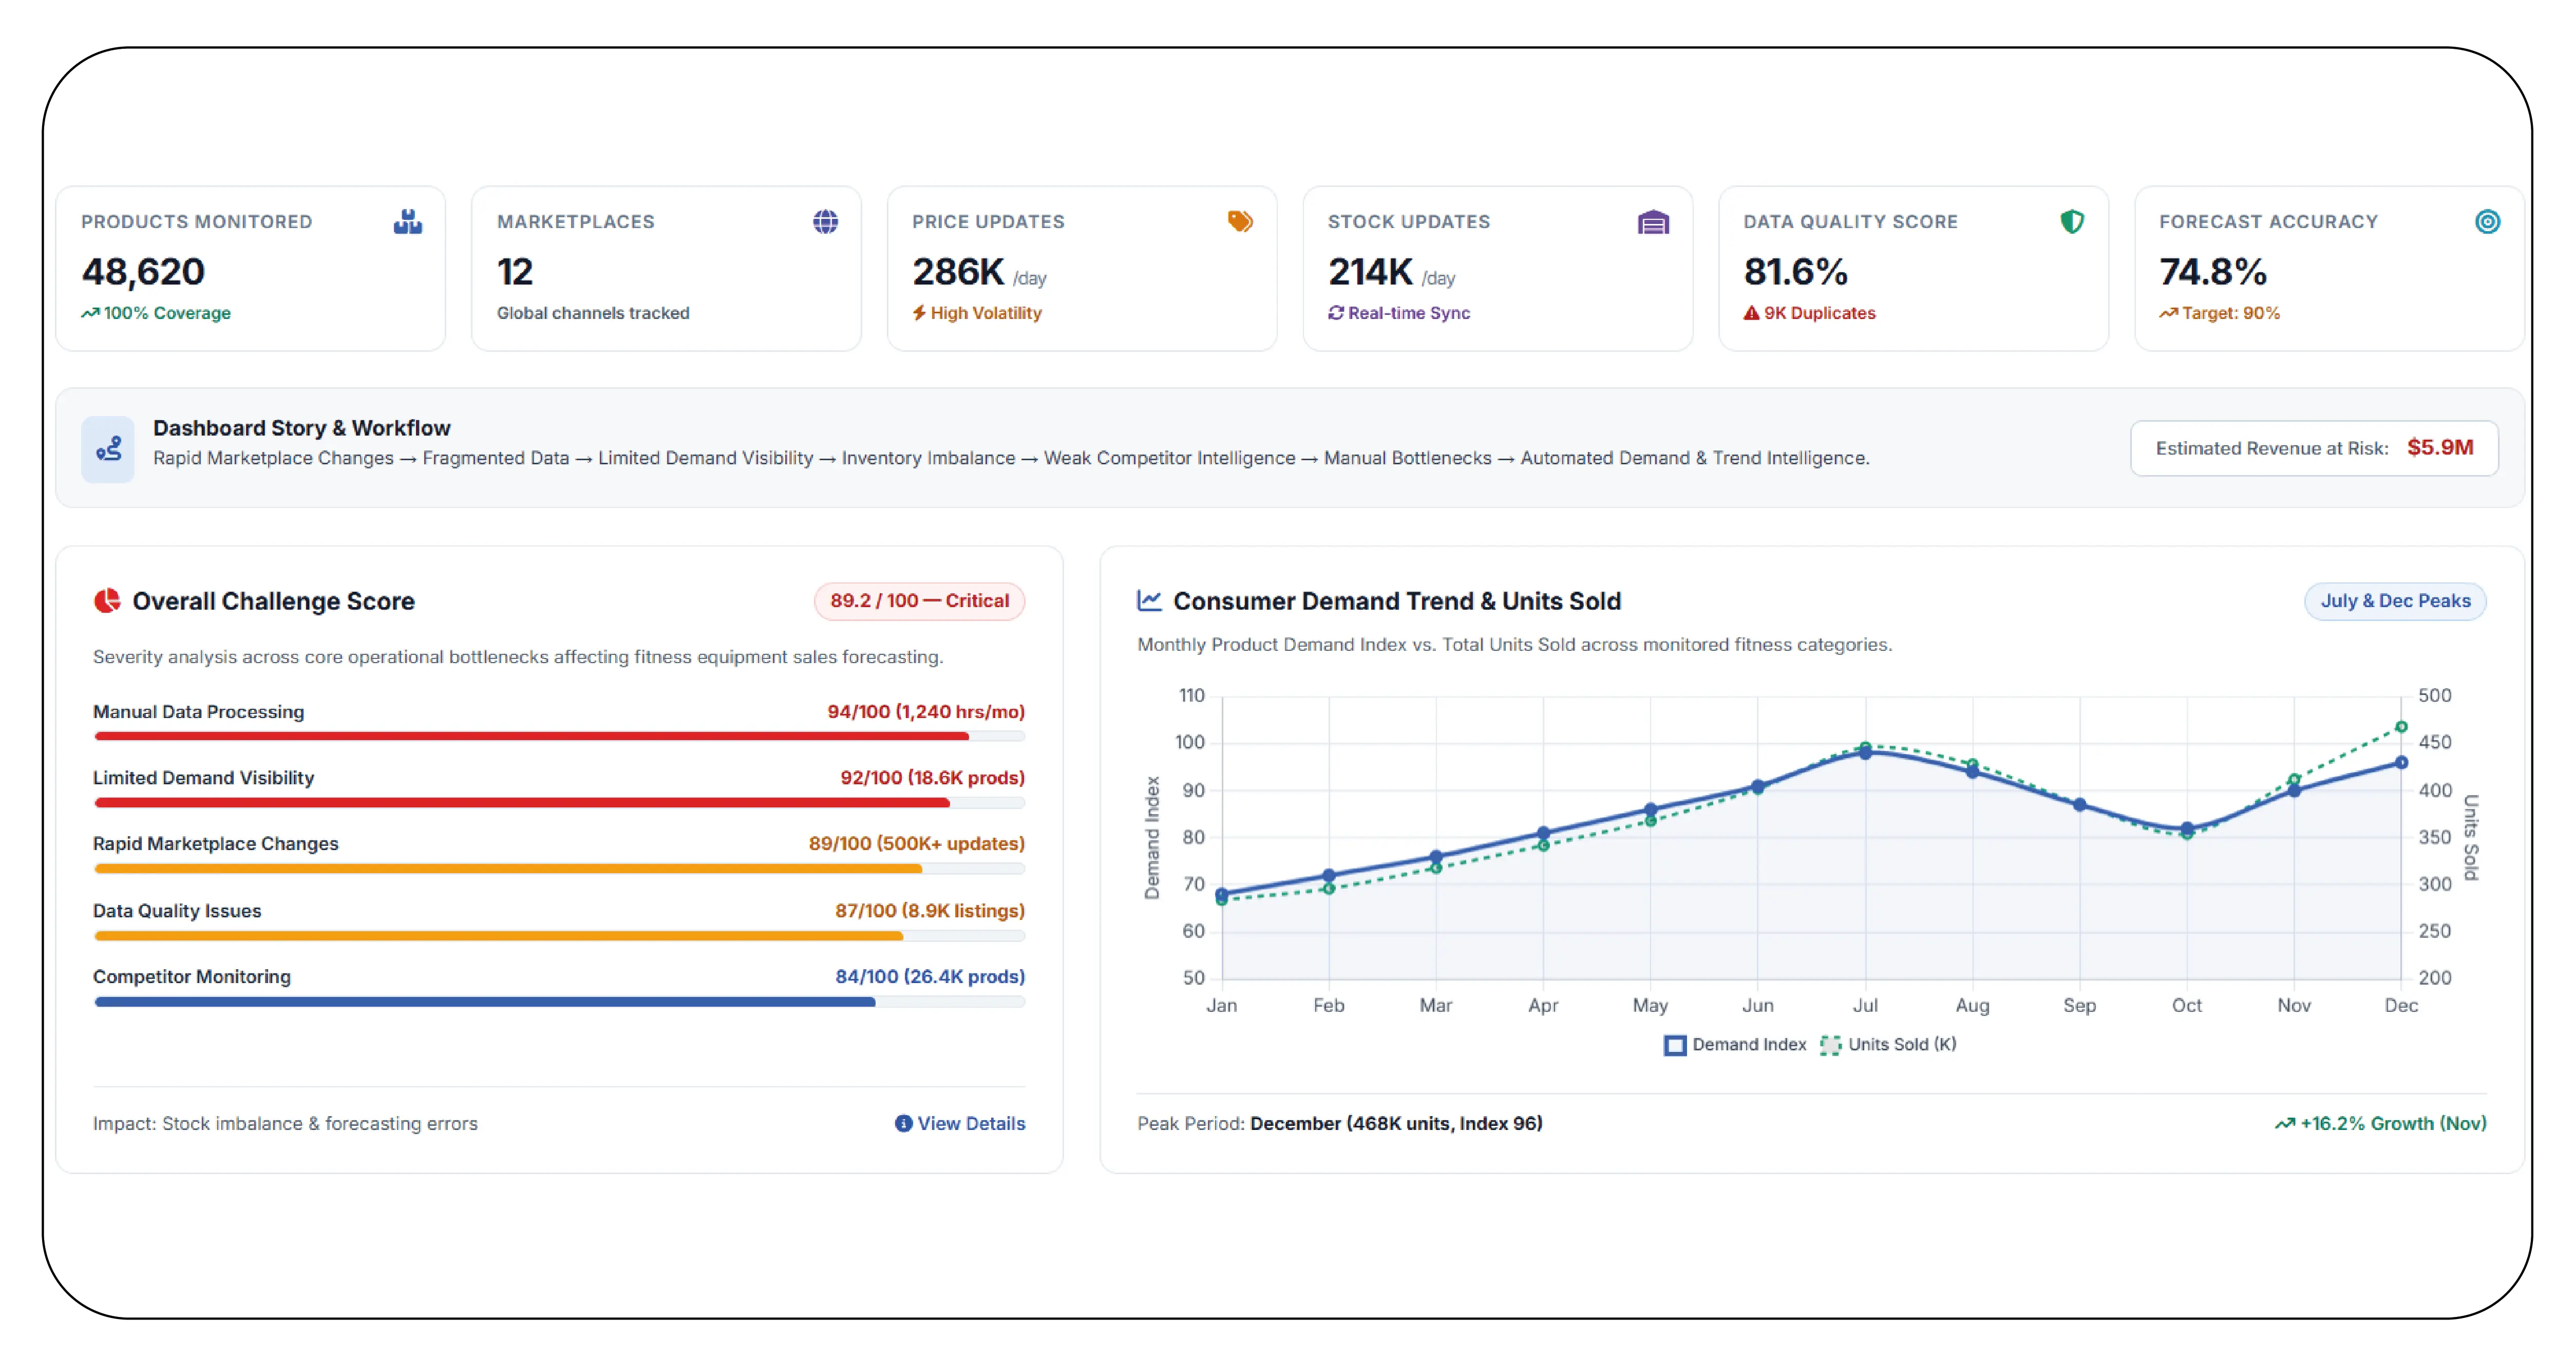Click the Products Monitored boxes icon
Image resolution: width=2576 pixels, height=1357 pixels.
click(408, 221)
